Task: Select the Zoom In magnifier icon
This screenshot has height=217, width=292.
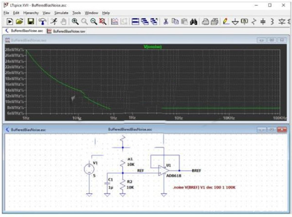Action: (x=75, y=22)
